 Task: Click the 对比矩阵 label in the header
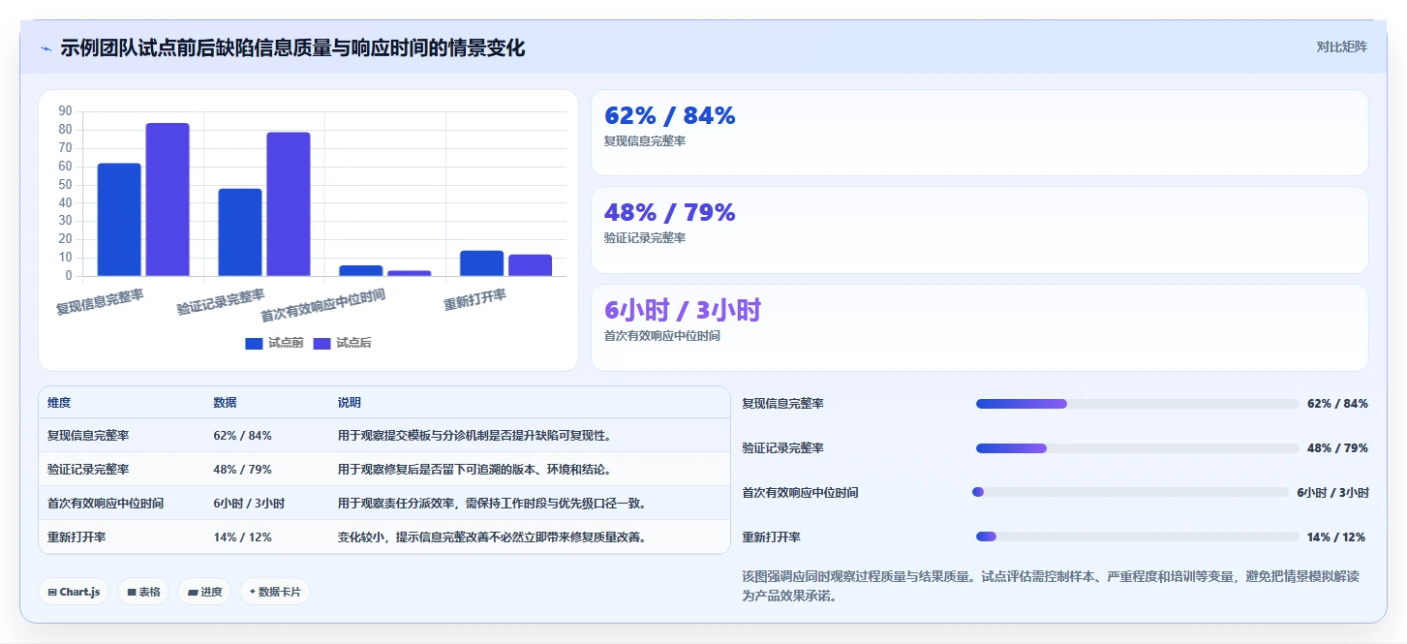coord(1341,46)
